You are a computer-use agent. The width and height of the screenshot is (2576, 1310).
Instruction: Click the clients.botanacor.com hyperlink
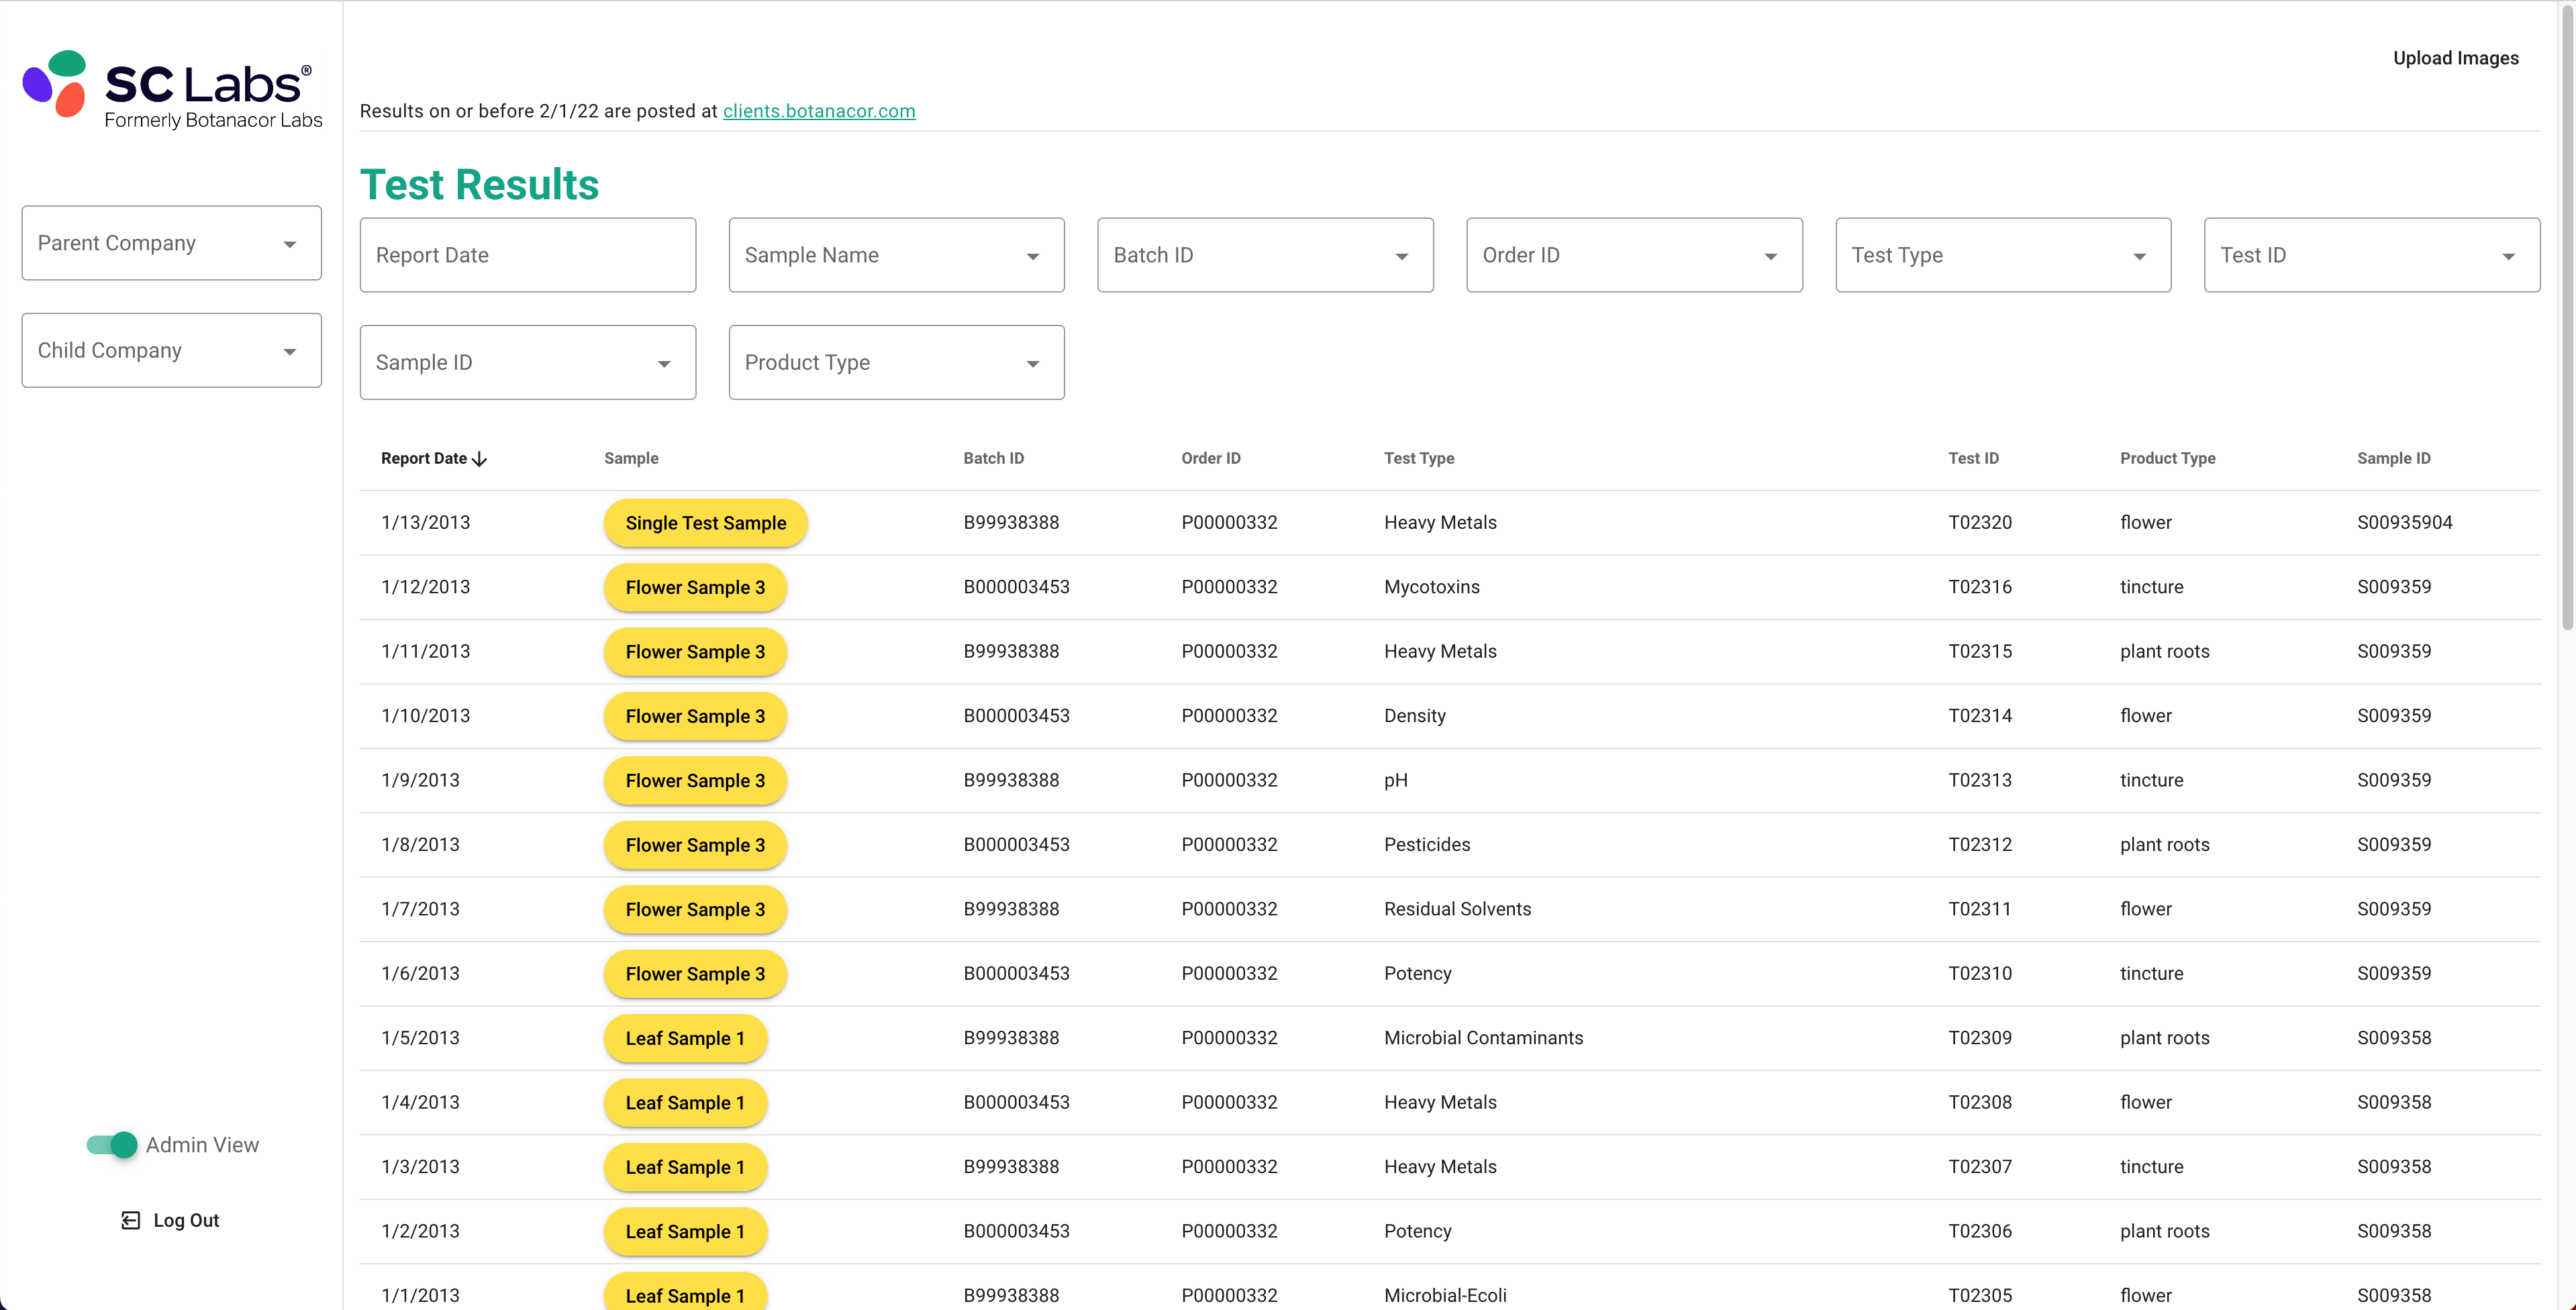(817, 109)
